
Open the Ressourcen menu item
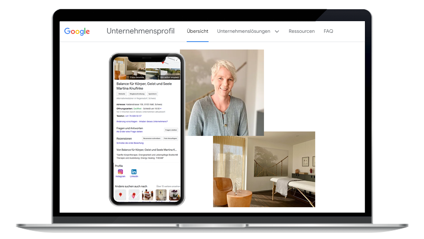(302, 31)
